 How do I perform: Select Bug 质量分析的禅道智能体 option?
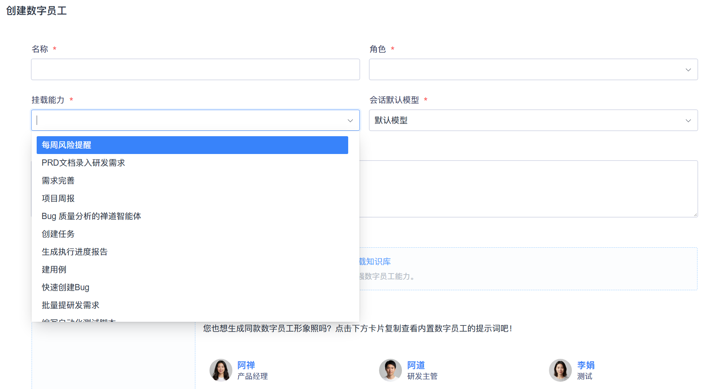click(192, 216)
